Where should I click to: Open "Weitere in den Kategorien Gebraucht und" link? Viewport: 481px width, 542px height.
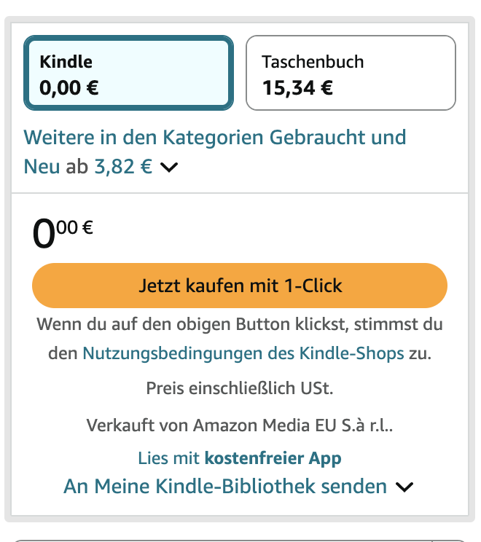pos(215,137)
